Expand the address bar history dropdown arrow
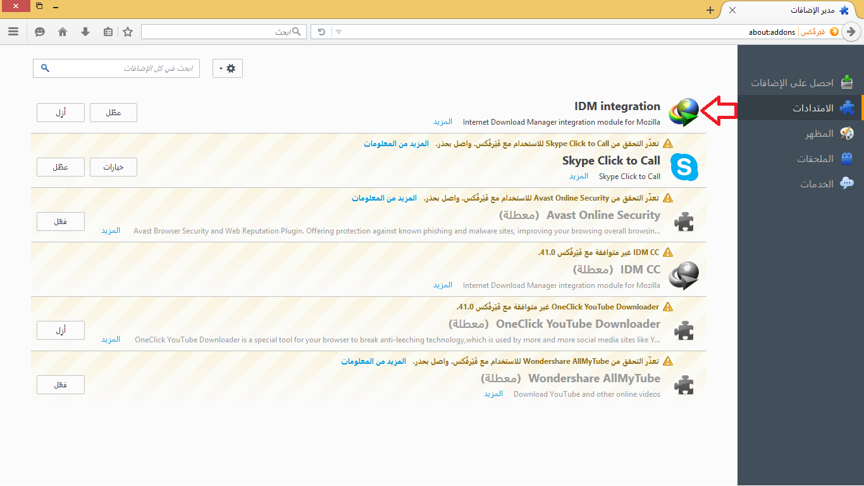864x486 pixels. coord(338,32)
